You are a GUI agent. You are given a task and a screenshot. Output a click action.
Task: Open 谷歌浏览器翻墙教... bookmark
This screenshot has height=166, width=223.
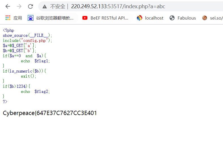[55, 18]
